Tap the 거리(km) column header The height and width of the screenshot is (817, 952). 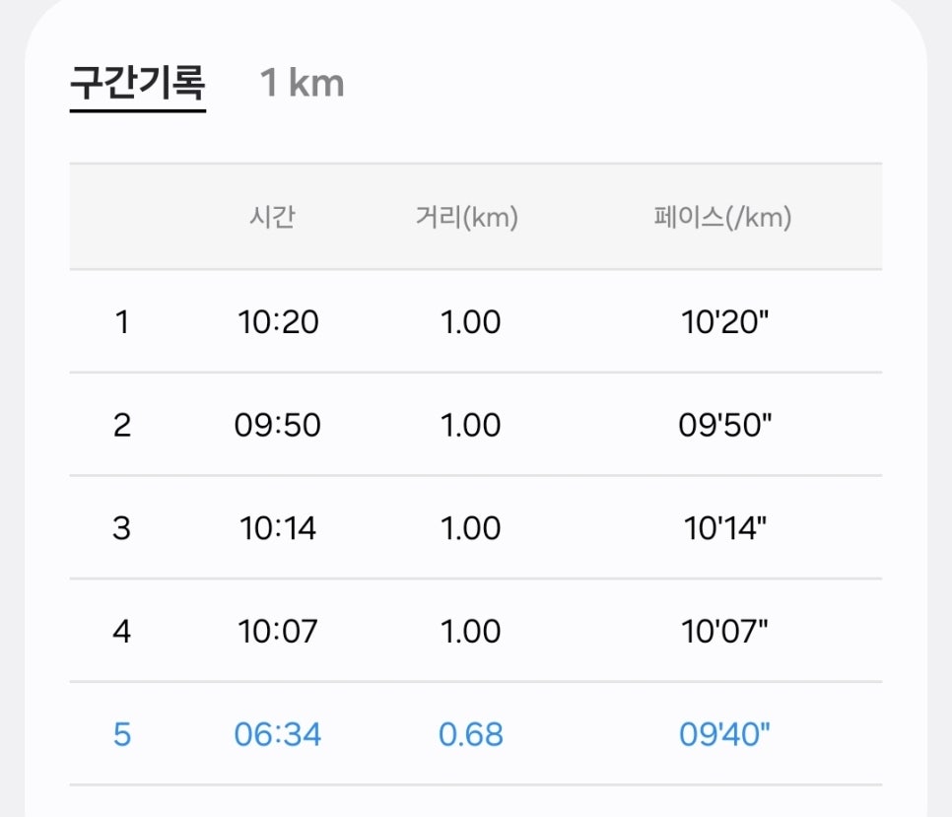pos(467,217)
